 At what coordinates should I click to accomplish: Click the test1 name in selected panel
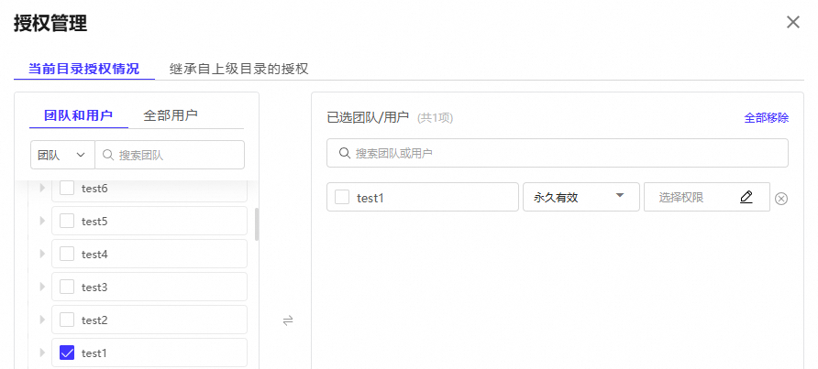point(370,198)
